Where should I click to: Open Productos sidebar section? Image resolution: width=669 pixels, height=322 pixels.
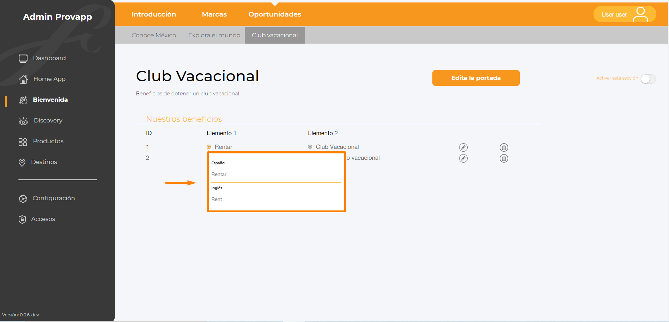pyautogui.click(x=48, y=141)
